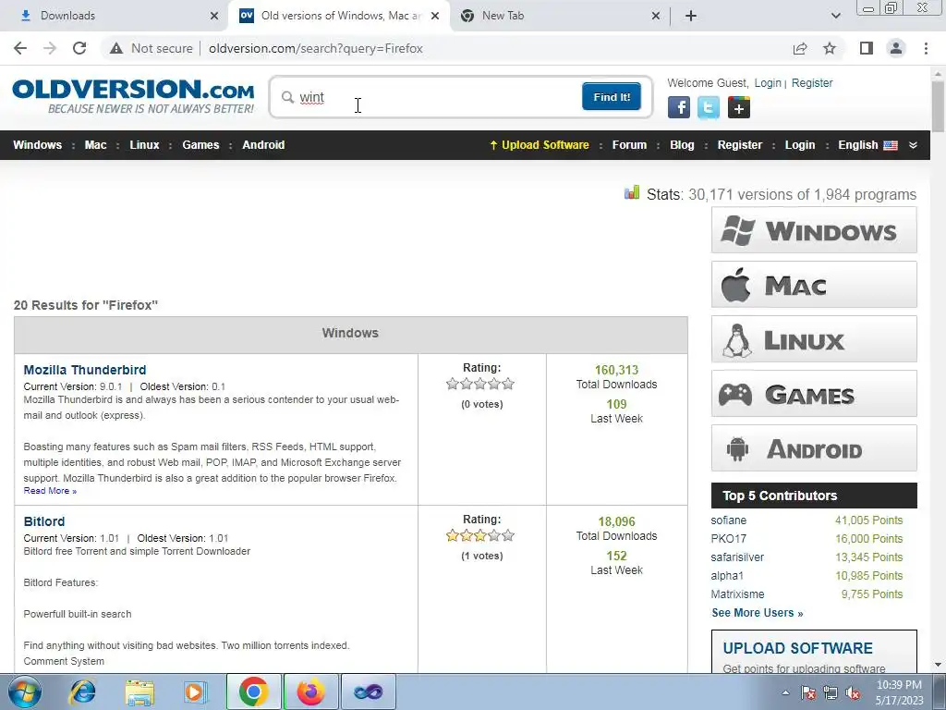Click the Google Plus icon in header
The width and height of the screenshot is (946, 710).
tap(738, 107)
